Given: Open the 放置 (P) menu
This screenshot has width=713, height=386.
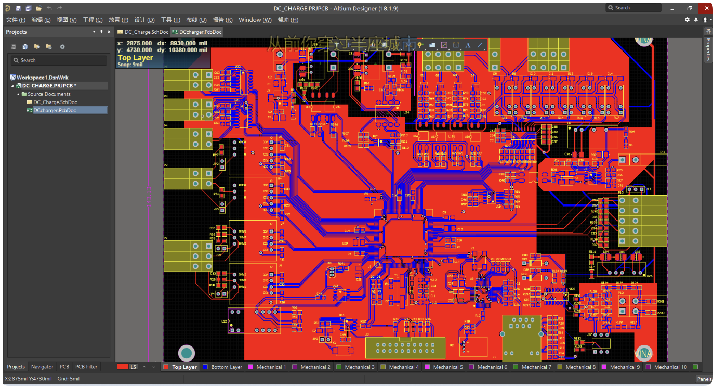Looking at the screenshot, I should (118, 20).
